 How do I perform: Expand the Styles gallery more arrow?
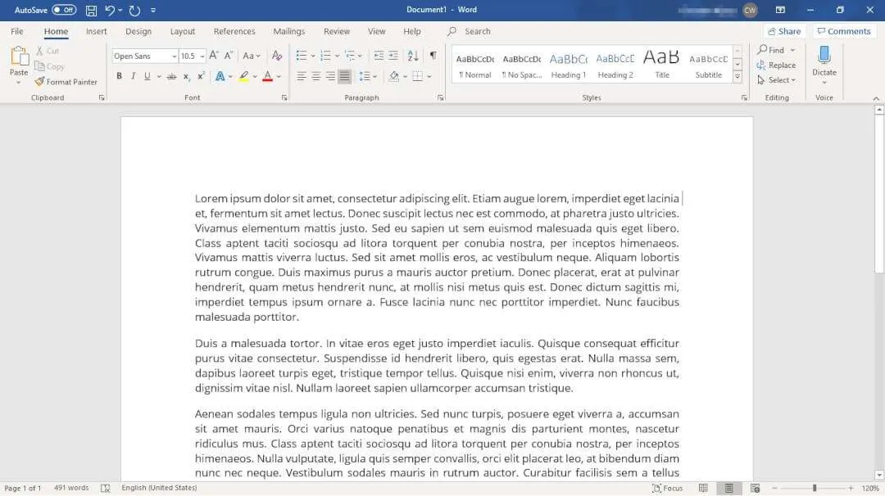[x=737, y=77]
